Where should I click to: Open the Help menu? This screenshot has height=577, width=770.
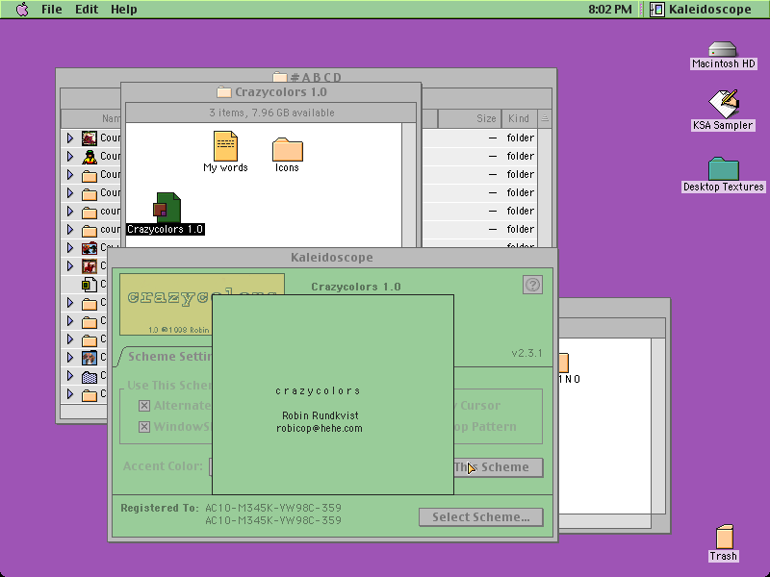click(123, 10)
